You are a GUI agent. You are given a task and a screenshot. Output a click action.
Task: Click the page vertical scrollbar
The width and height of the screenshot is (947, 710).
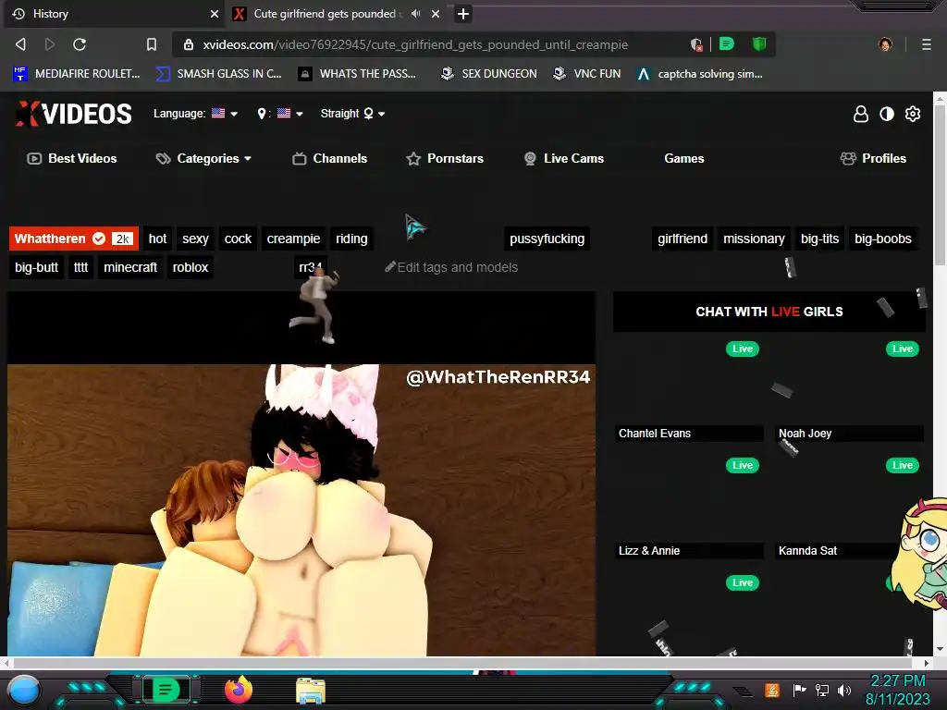coord(940,185)
